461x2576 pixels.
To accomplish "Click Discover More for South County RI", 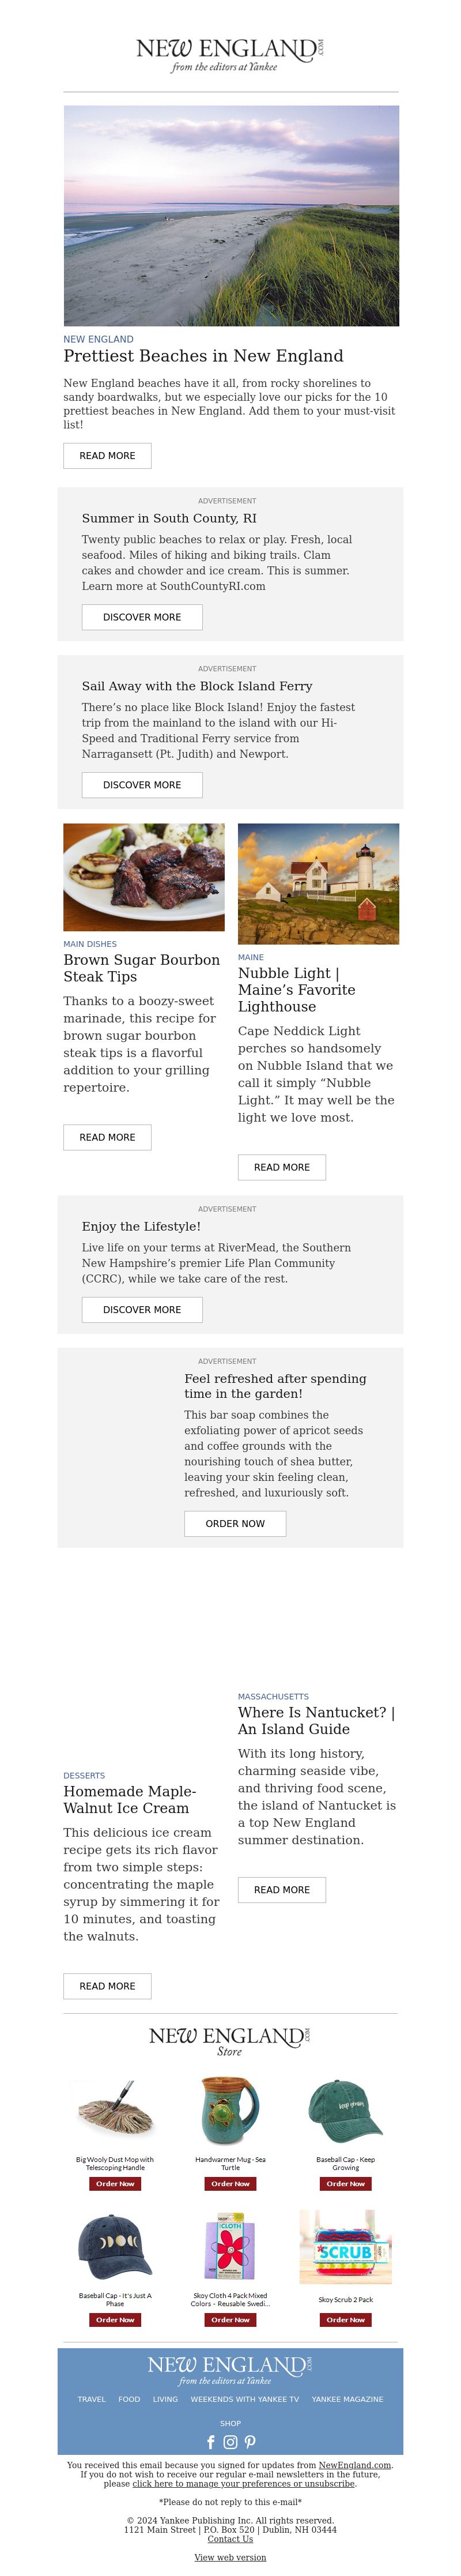I will (142, 617).
